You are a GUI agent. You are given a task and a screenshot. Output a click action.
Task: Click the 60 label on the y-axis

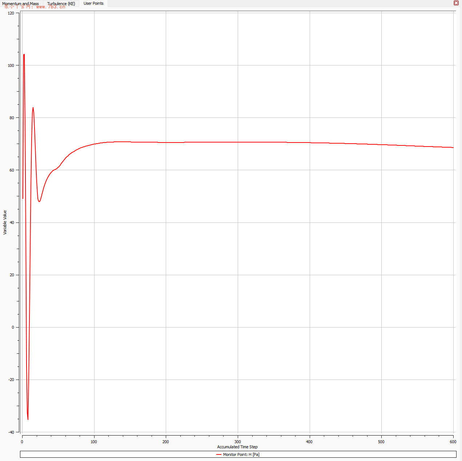coord(12,170)
